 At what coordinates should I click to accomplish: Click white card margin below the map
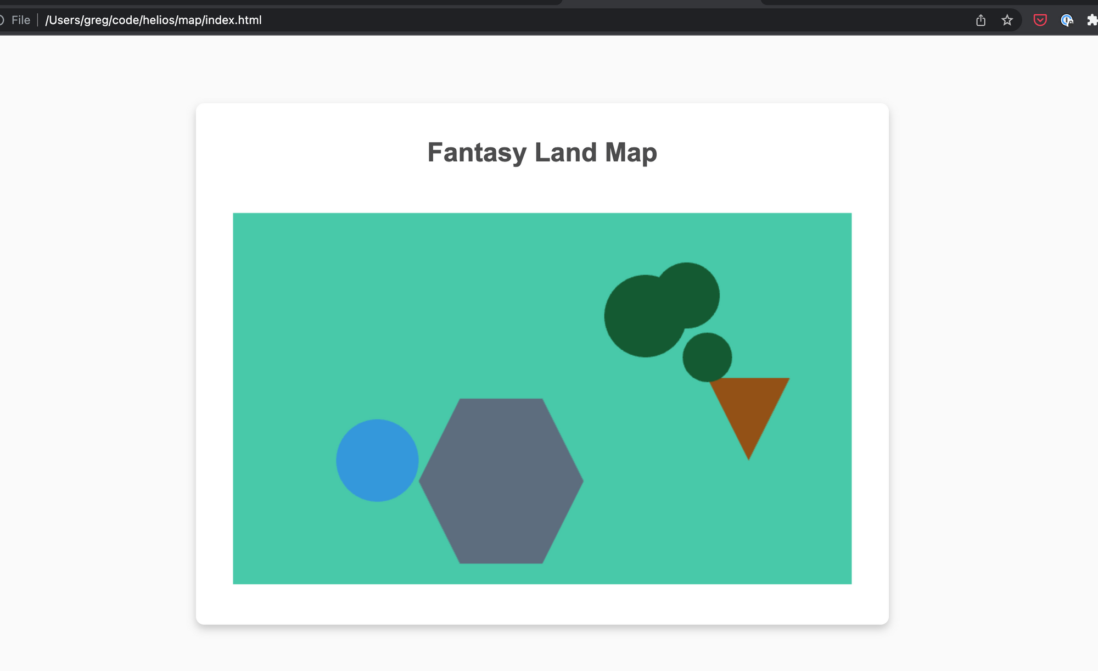click(542, 604)
